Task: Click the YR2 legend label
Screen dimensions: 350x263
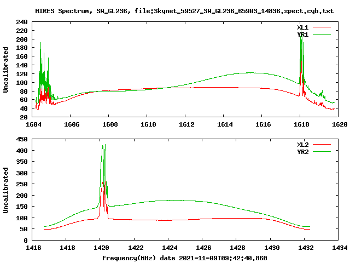Action: 302,152
